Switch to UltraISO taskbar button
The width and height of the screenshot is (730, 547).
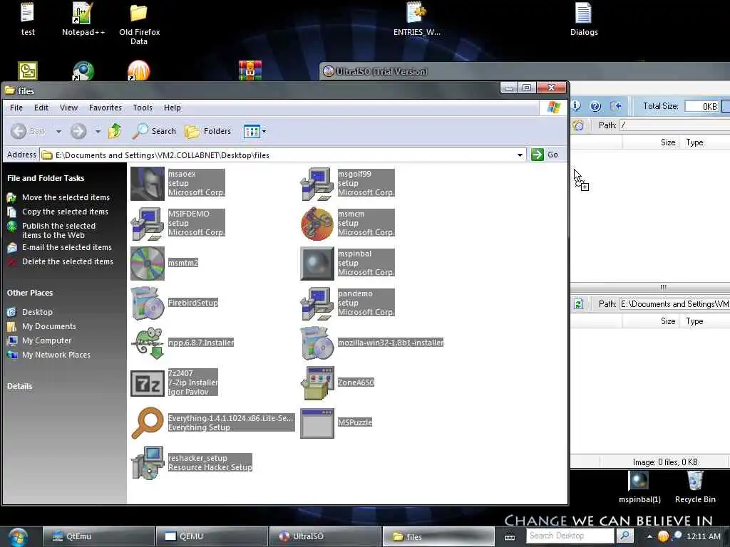(325, 536)
